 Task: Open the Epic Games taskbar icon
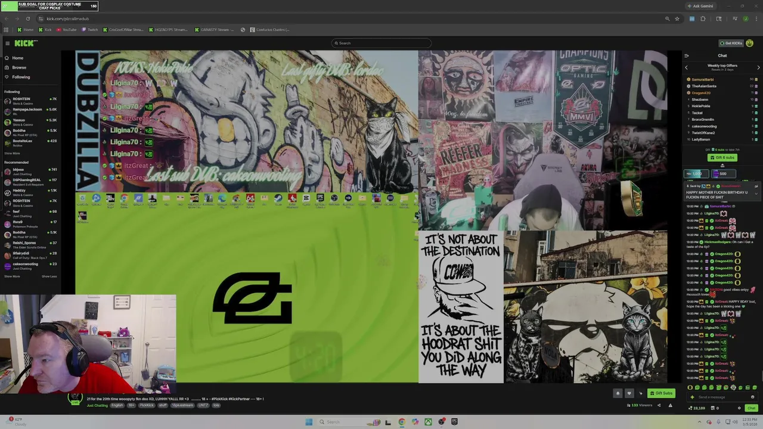454,422
